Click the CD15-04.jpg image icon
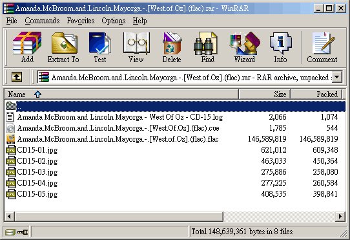The height and width of the screenshot is (240, 350). [11, 183]
